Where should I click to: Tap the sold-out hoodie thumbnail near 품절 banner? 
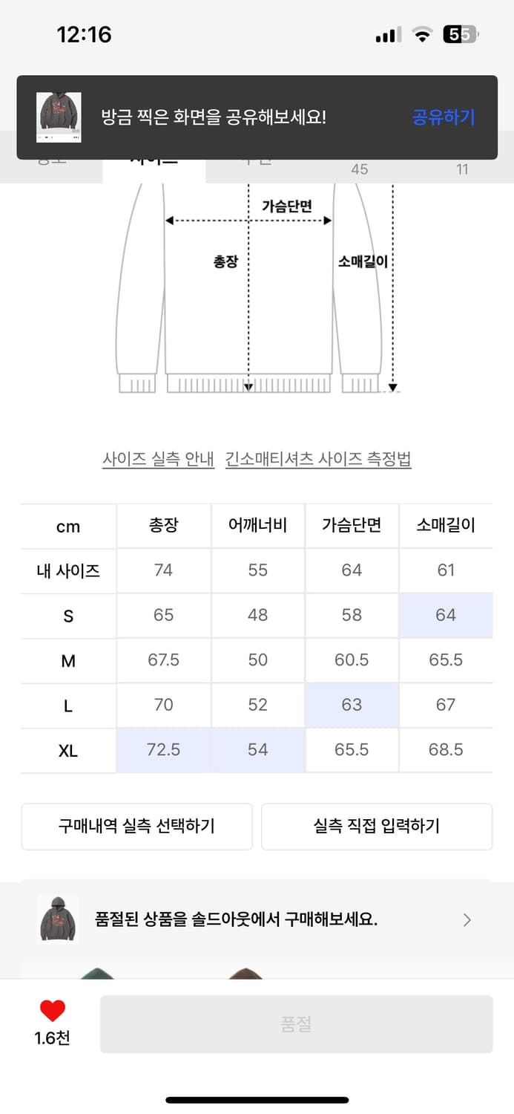click(x=59, y=919)
